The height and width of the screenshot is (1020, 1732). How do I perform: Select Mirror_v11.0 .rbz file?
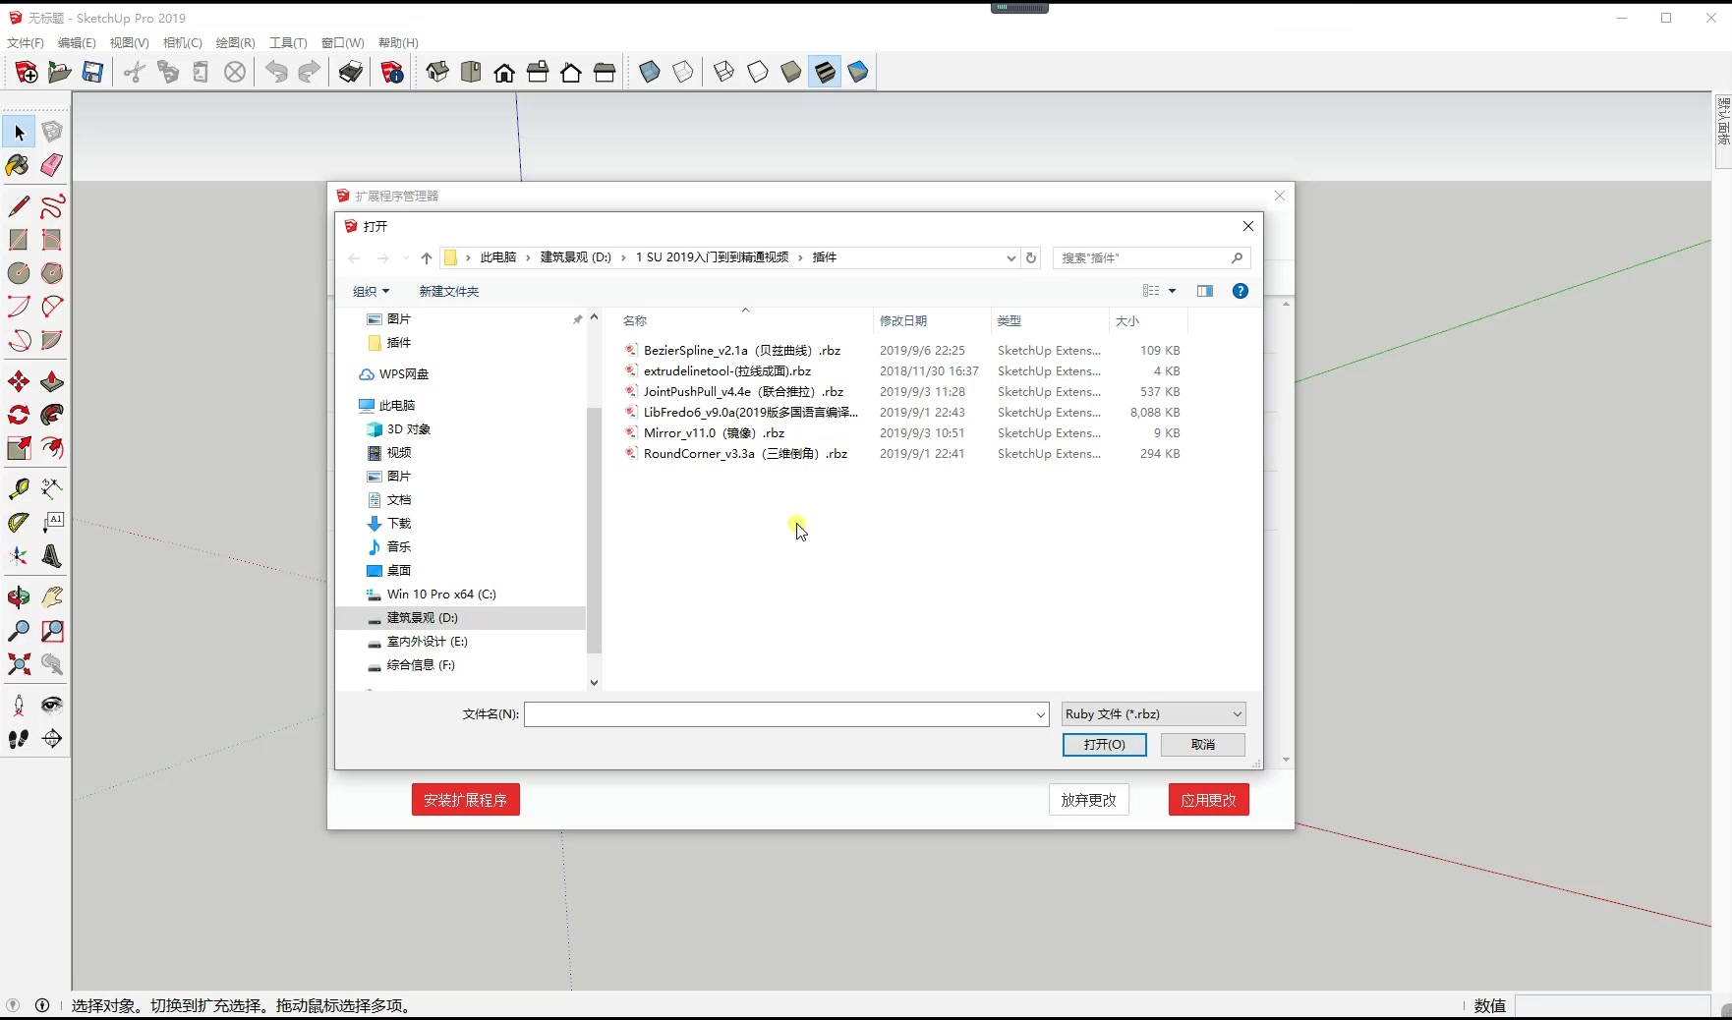pos(714,432)
